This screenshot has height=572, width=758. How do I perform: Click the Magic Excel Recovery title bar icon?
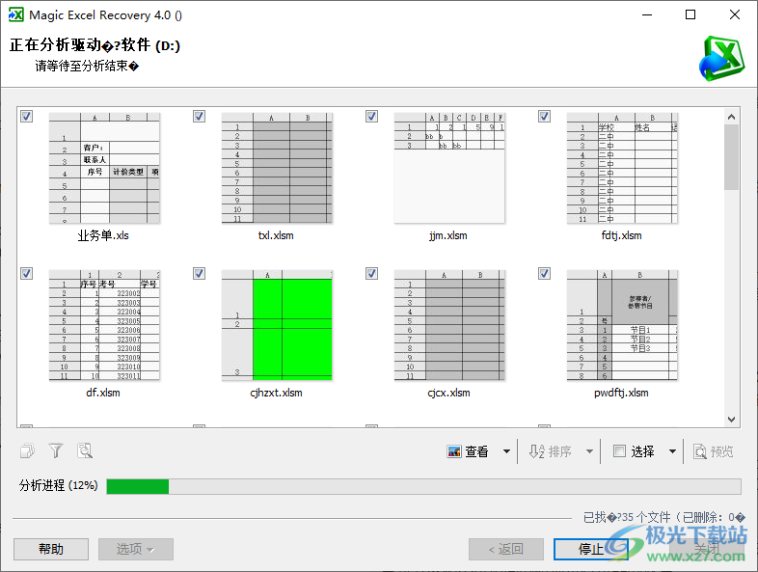(16, 15)
